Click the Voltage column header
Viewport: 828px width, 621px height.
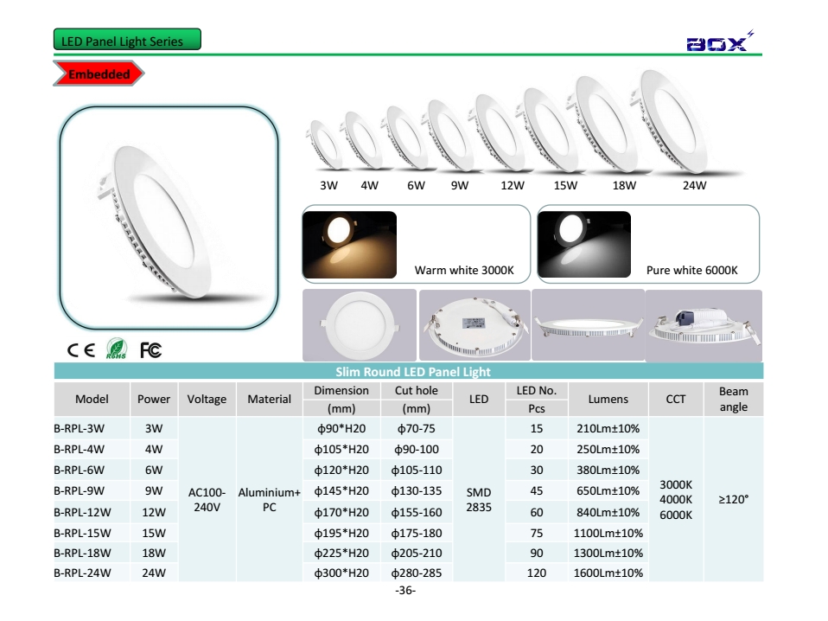(207, 399)
